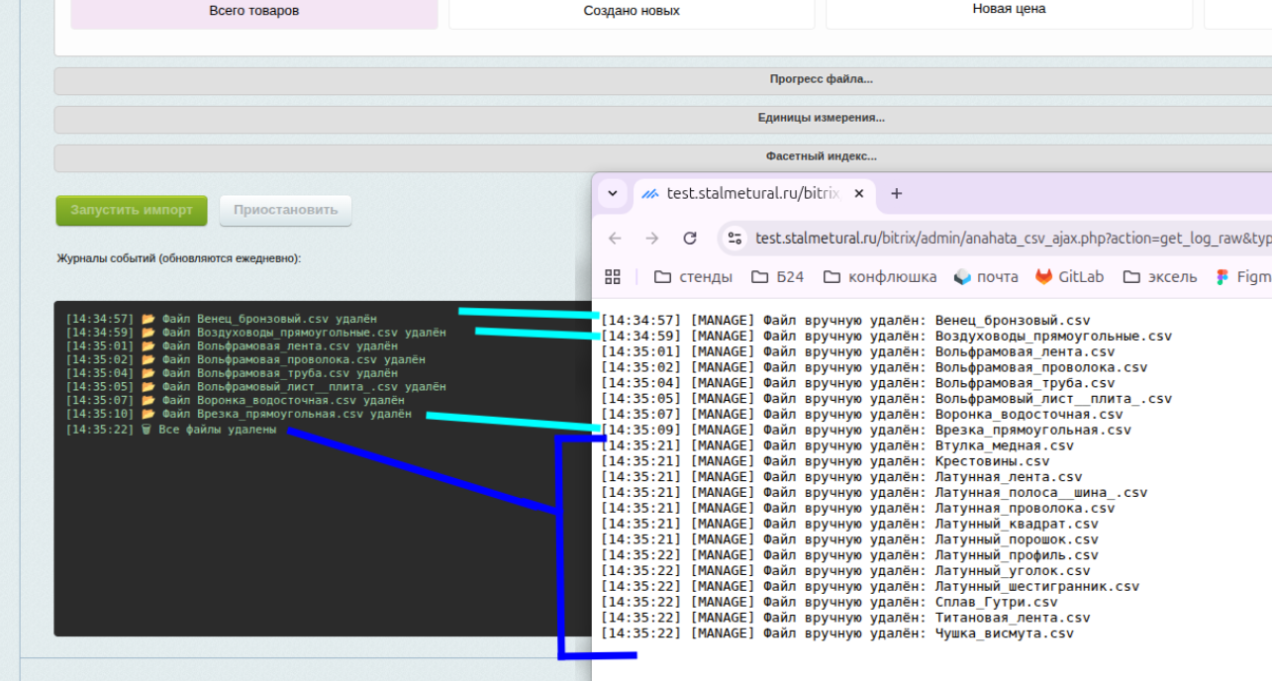Viewport: 1272px width, 681px height.
Task: Click the browser reload page icon
Action: pyautogui.click(x=690, y=239)
